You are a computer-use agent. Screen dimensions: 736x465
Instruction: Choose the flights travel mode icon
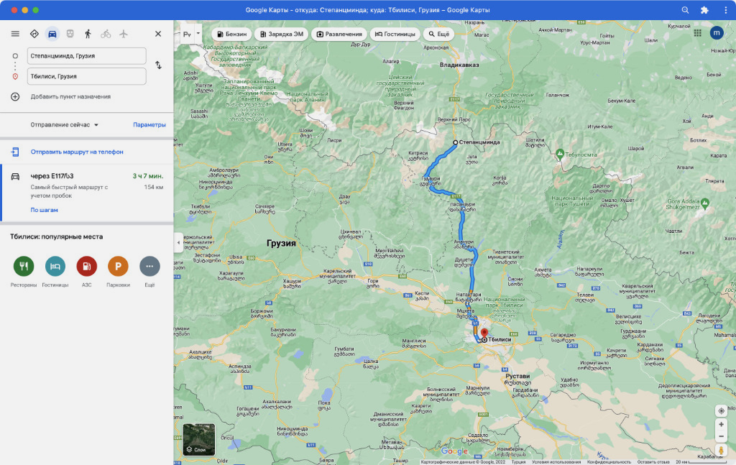(x=124, y=34)
